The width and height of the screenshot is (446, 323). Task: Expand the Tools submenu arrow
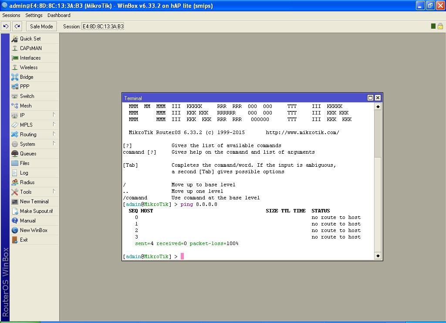(54, 192)
